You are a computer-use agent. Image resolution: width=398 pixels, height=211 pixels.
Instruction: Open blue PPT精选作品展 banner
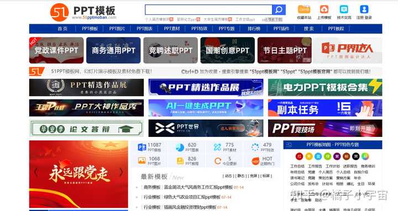pyautogui.click(x=206, y=87)
